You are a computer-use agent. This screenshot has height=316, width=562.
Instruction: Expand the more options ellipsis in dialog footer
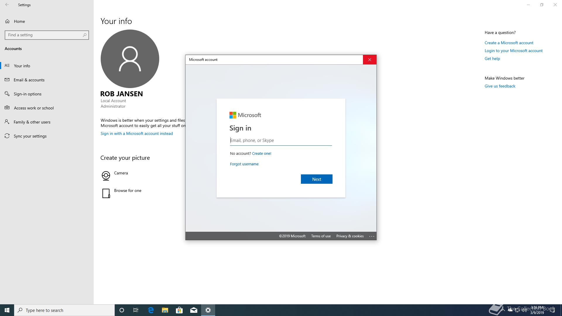click(x=371, y=236)
